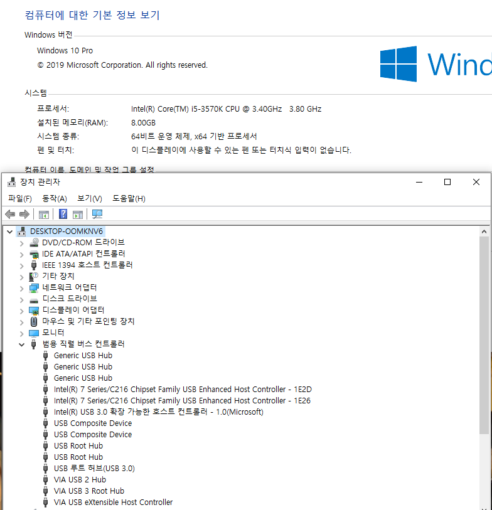Expand the 디스크 드라이브 node
This screenshot has width=492, height=510.
click(x=22, y=300)
